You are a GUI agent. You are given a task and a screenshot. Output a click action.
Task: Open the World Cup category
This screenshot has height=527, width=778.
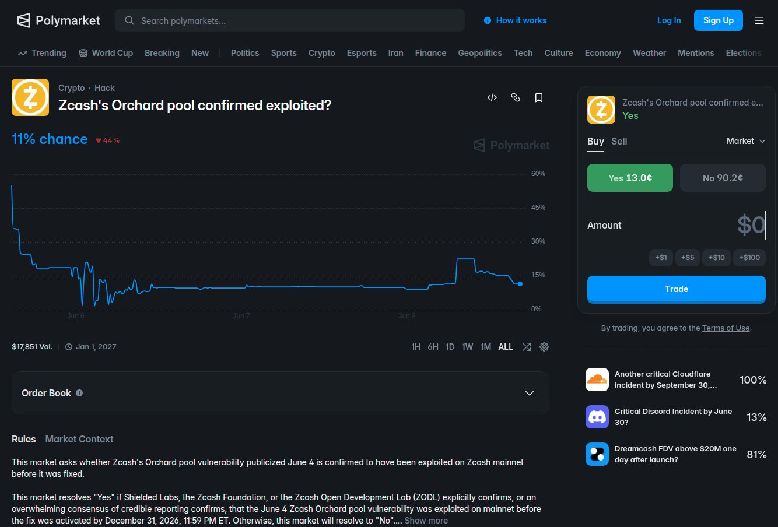[106, 53]
